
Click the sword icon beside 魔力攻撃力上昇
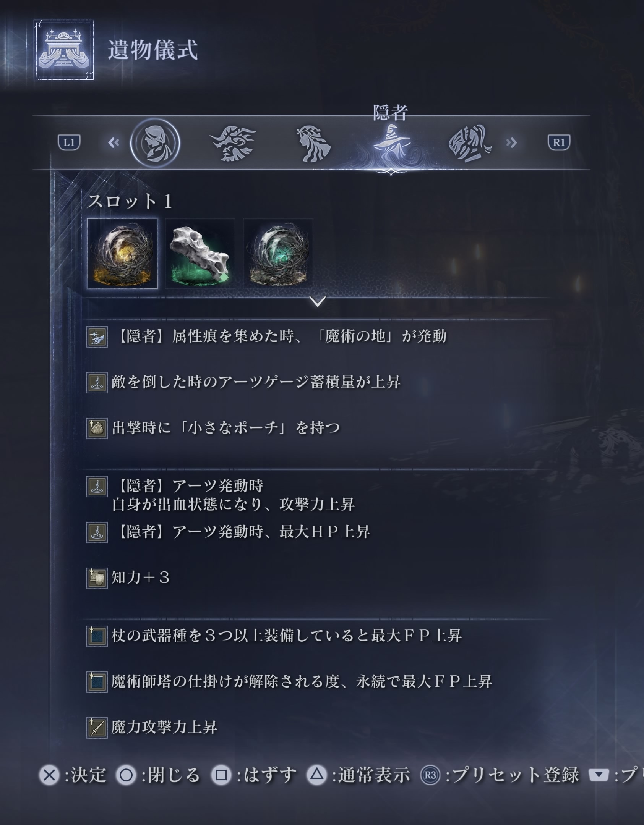pos(97,728)
